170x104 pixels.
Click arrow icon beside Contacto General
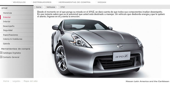click(1, 57)
